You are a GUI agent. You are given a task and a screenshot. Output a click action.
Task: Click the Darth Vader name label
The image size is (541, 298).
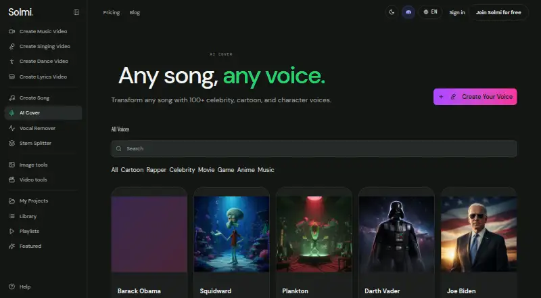coord(382,291)
